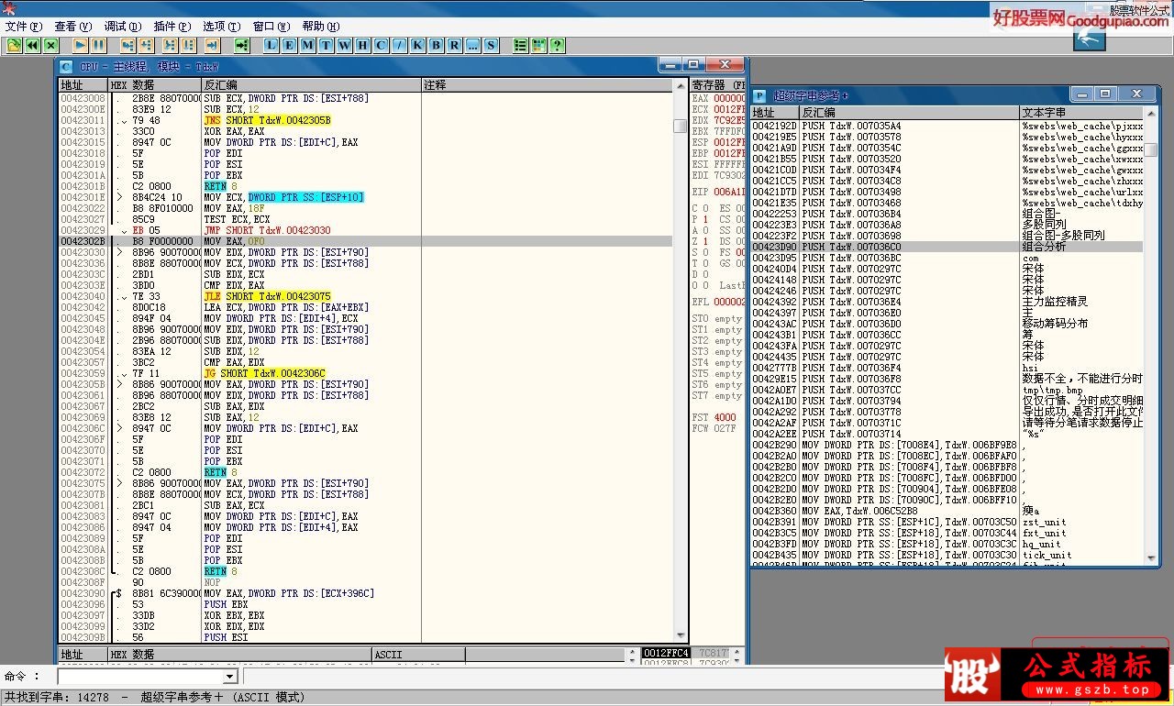
Task: Open the 文件(F) menu
Action: 24,27
